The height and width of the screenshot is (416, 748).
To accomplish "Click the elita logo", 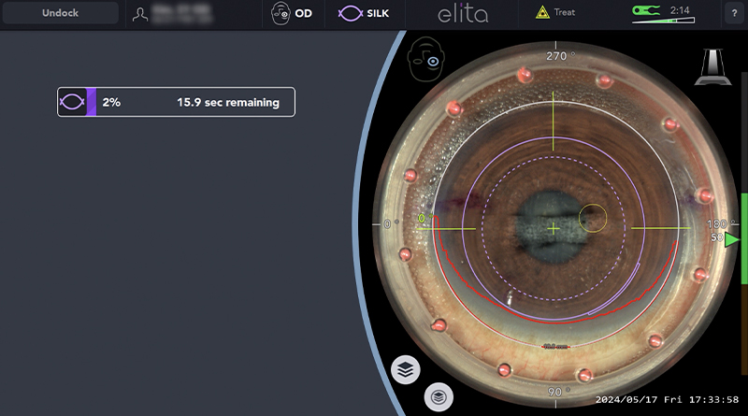I will (463, 13).
